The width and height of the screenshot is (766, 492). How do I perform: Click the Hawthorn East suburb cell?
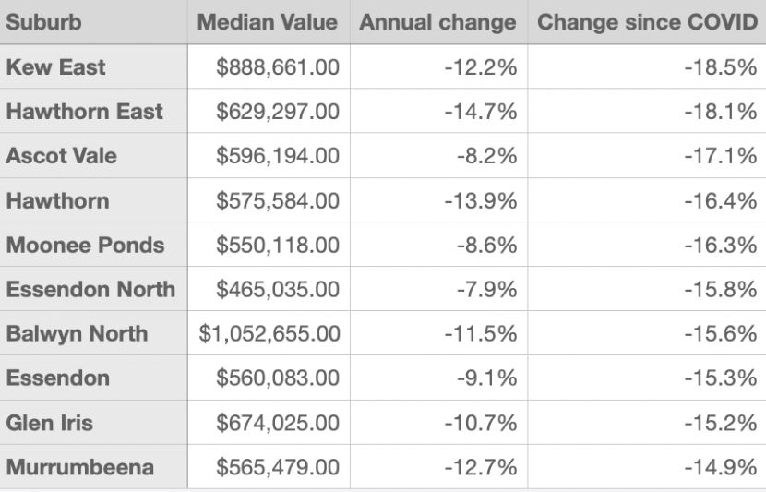(84, 112)
